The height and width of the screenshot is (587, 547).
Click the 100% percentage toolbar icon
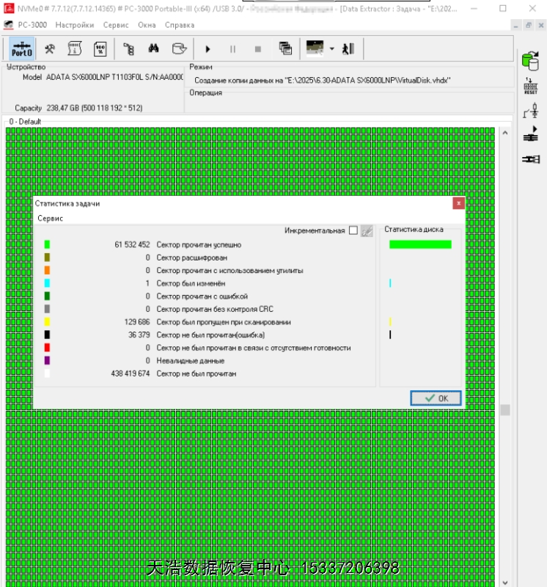coord(100,49)
